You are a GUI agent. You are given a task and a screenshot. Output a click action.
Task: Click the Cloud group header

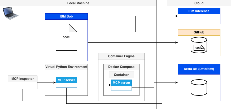point(199,3)
